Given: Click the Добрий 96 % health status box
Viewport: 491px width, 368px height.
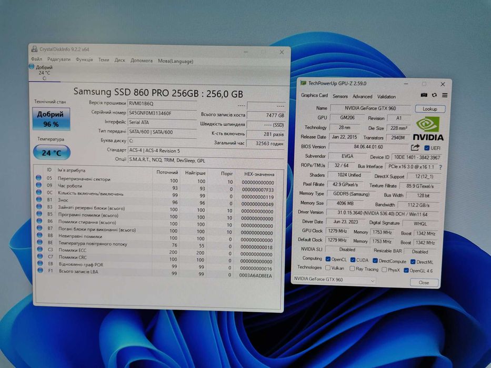Looking at the screenshot, I should 51,119.
